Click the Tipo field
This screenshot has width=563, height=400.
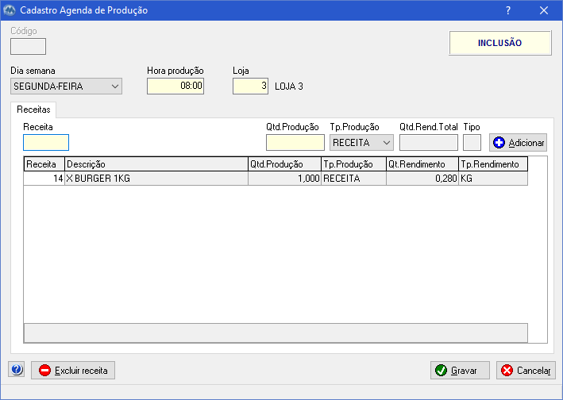tap(472, 142)
